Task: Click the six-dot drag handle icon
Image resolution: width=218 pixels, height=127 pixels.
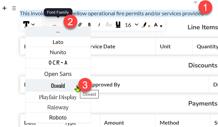Action: point(14,8)
